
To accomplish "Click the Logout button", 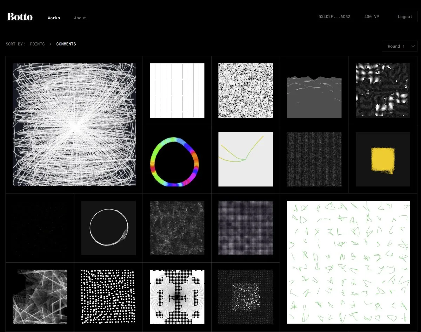I will [x=405, y=17].
